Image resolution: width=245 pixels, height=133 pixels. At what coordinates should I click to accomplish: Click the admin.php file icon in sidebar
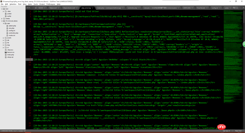coord(7,26)
